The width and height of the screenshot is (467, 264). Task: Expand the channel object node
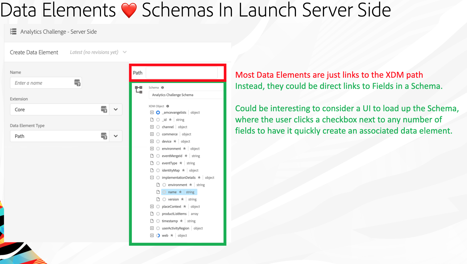(x=152, y=127)
